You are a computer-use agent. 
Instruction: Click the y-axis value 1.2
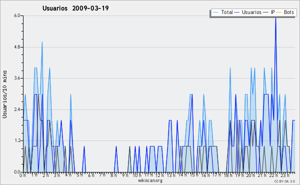coord(17,140)
